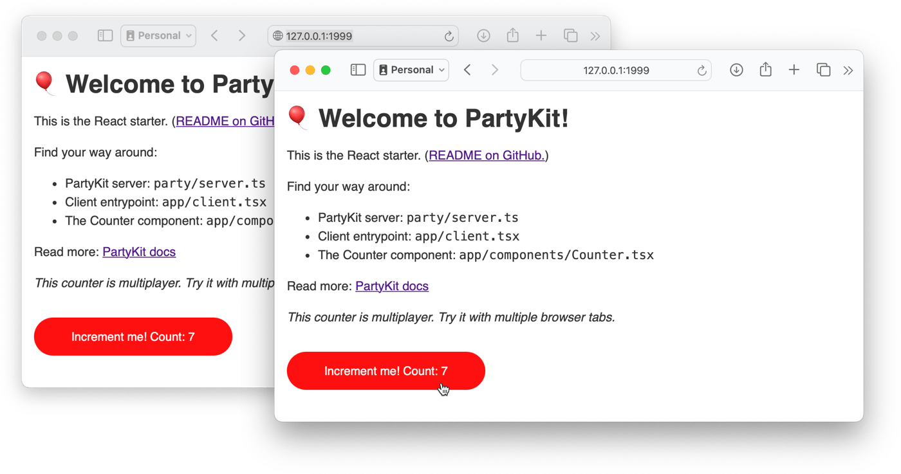Image resolution: width=901 pixels, height=474 pixels.
Task: Reload page in front Safari window
Action: click(x=702, y=71)
